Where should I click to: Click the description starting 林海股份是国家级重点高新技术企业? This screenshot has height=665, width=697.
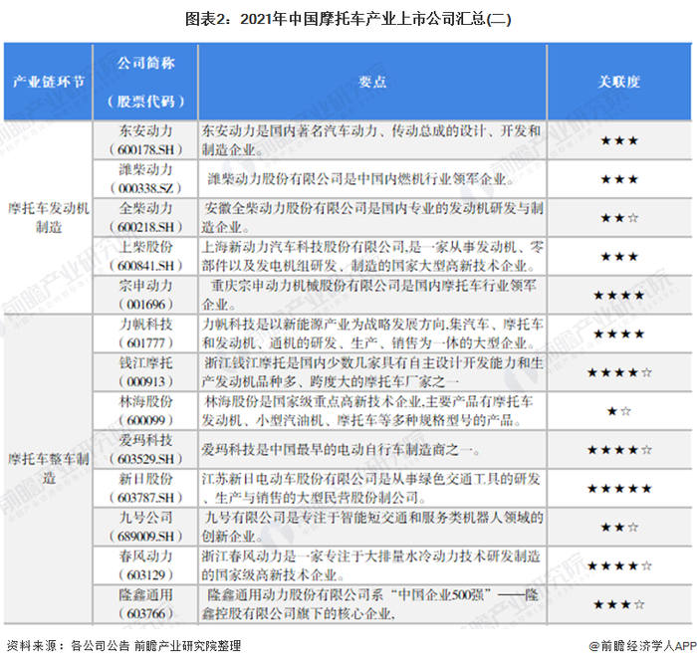coord(367,411)
